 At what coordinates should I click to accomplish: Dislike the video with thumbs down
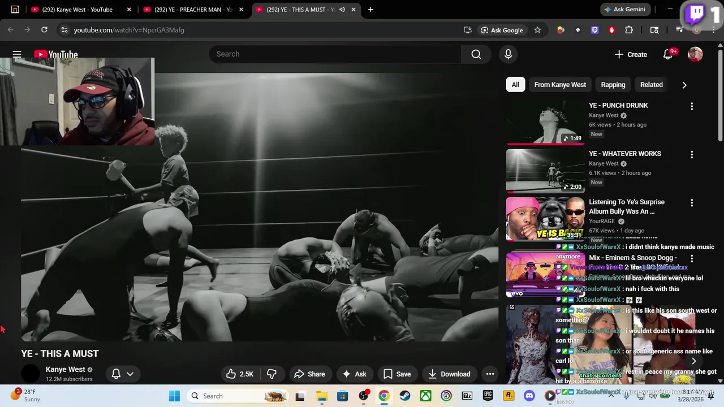(x=271, y=374)
